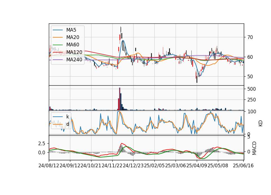Click the orange MA20 legend line sample
Viewport: 271px width, 195px height.
pyautogui.click(x=58, y=37)
